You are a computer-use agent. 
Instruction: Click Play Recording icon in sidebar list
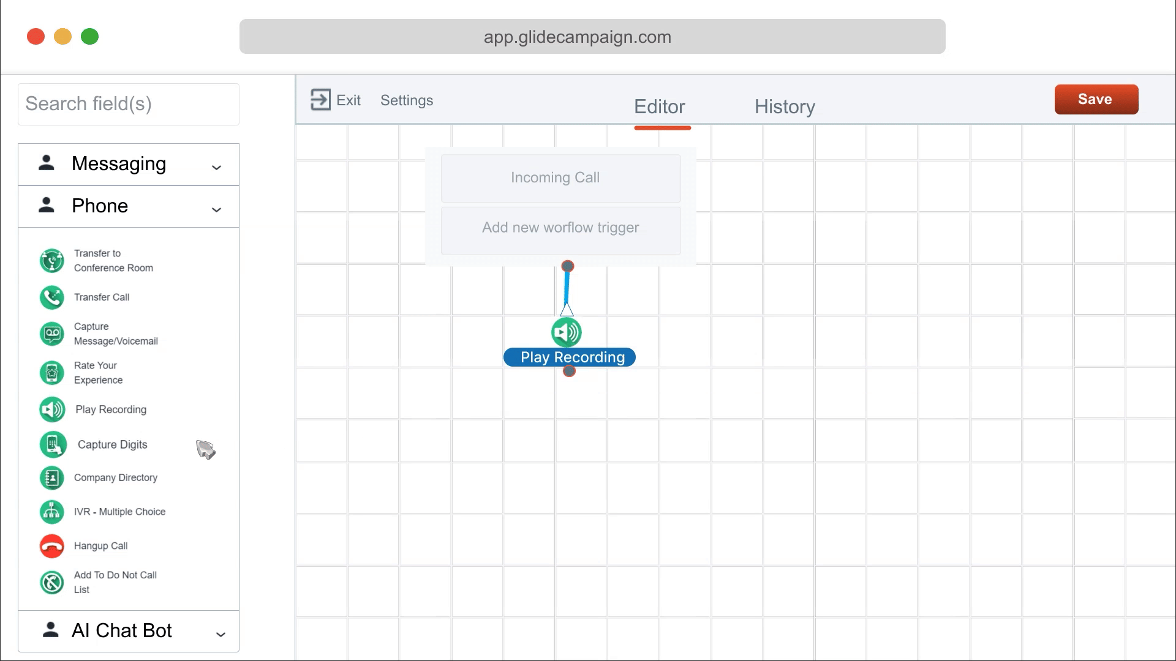pos(52,409)
